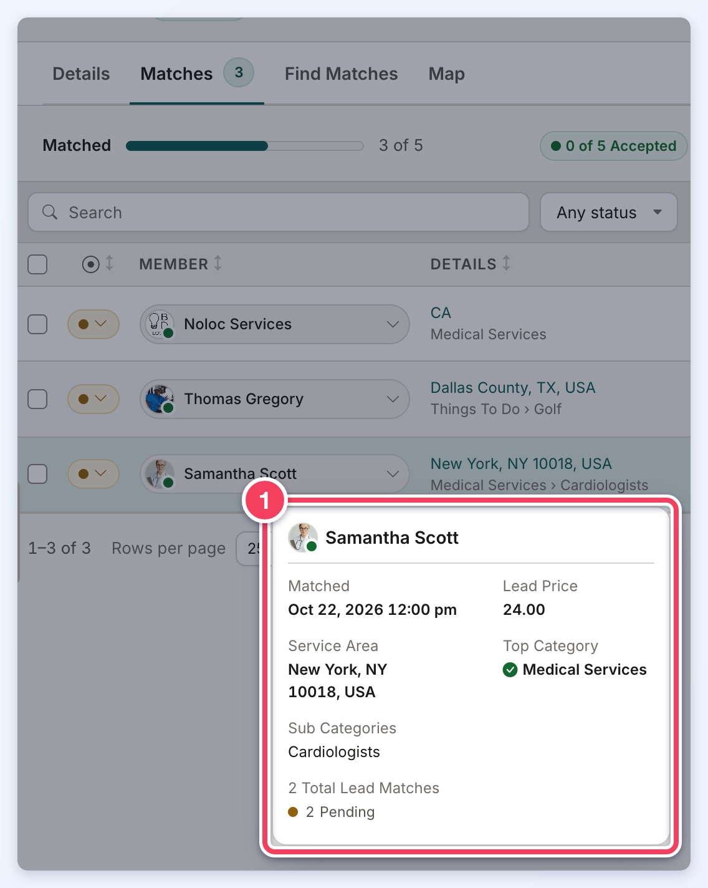Expand the Noloc Services member chevron
Screen dimensions: 708x888
(x=393, y=324)
